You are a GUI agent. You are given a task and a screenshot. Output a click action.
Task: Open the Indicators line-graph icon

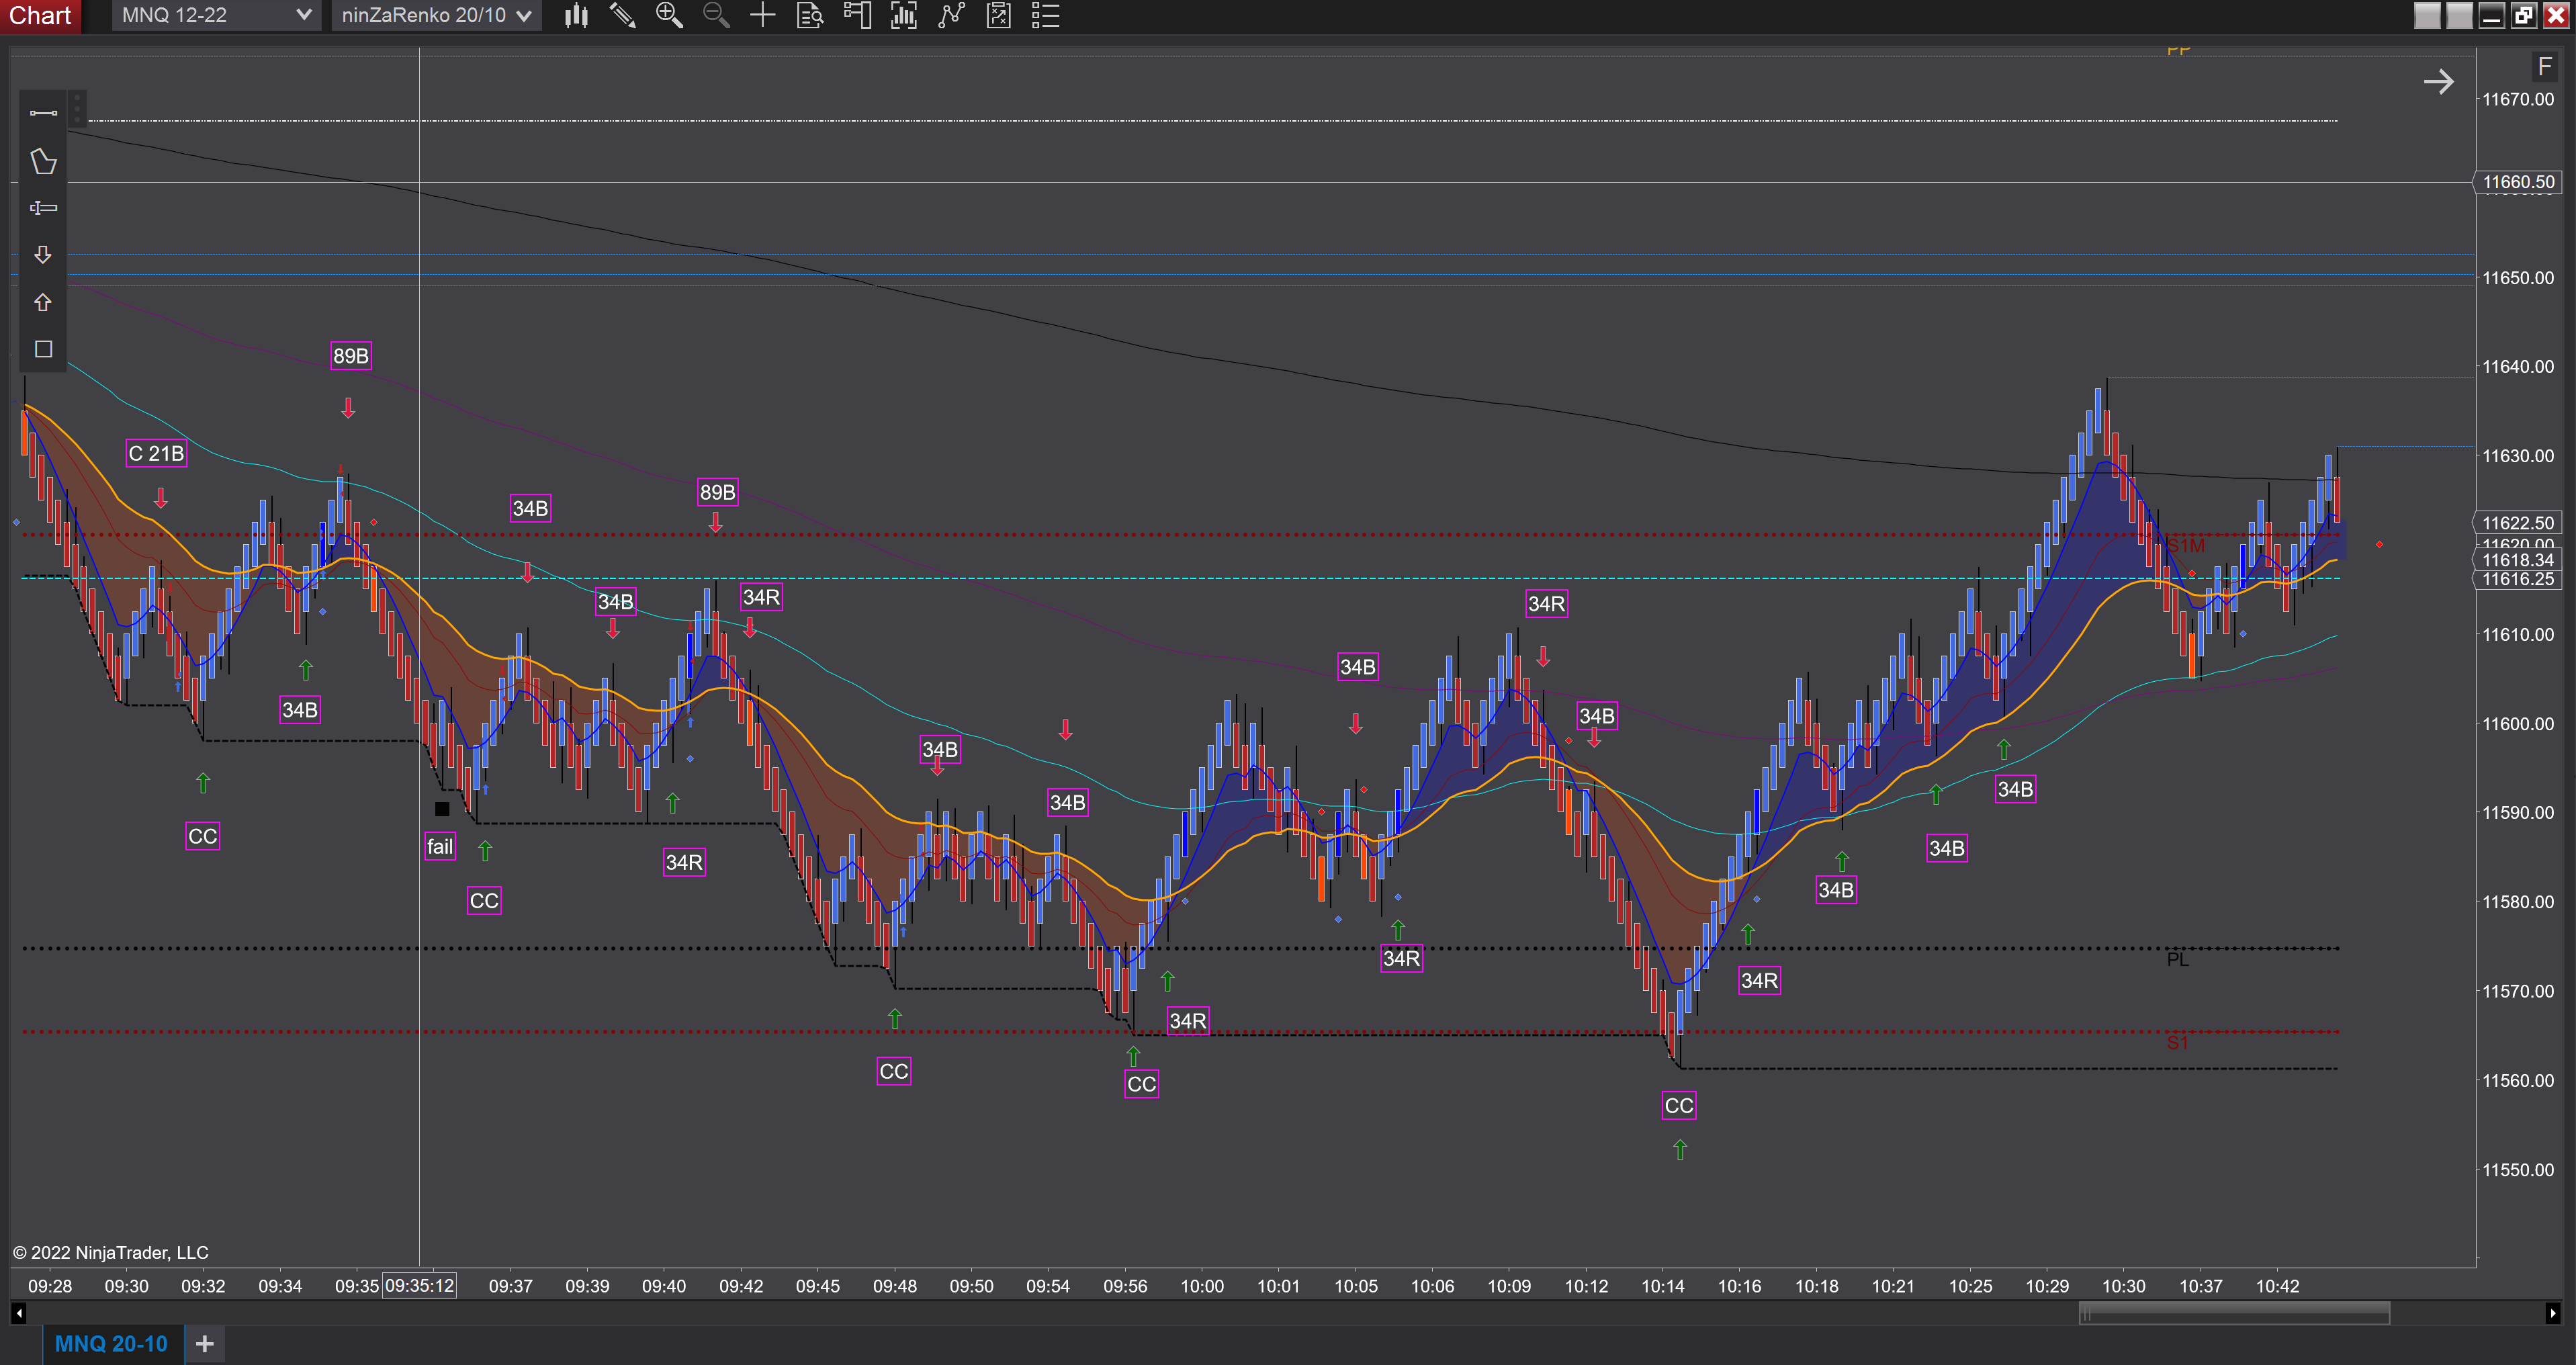[951, 15]
